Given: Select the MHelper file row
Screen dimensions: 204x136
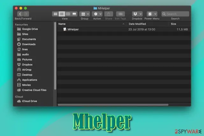Looking at the screenshot, I should (124, 29).
